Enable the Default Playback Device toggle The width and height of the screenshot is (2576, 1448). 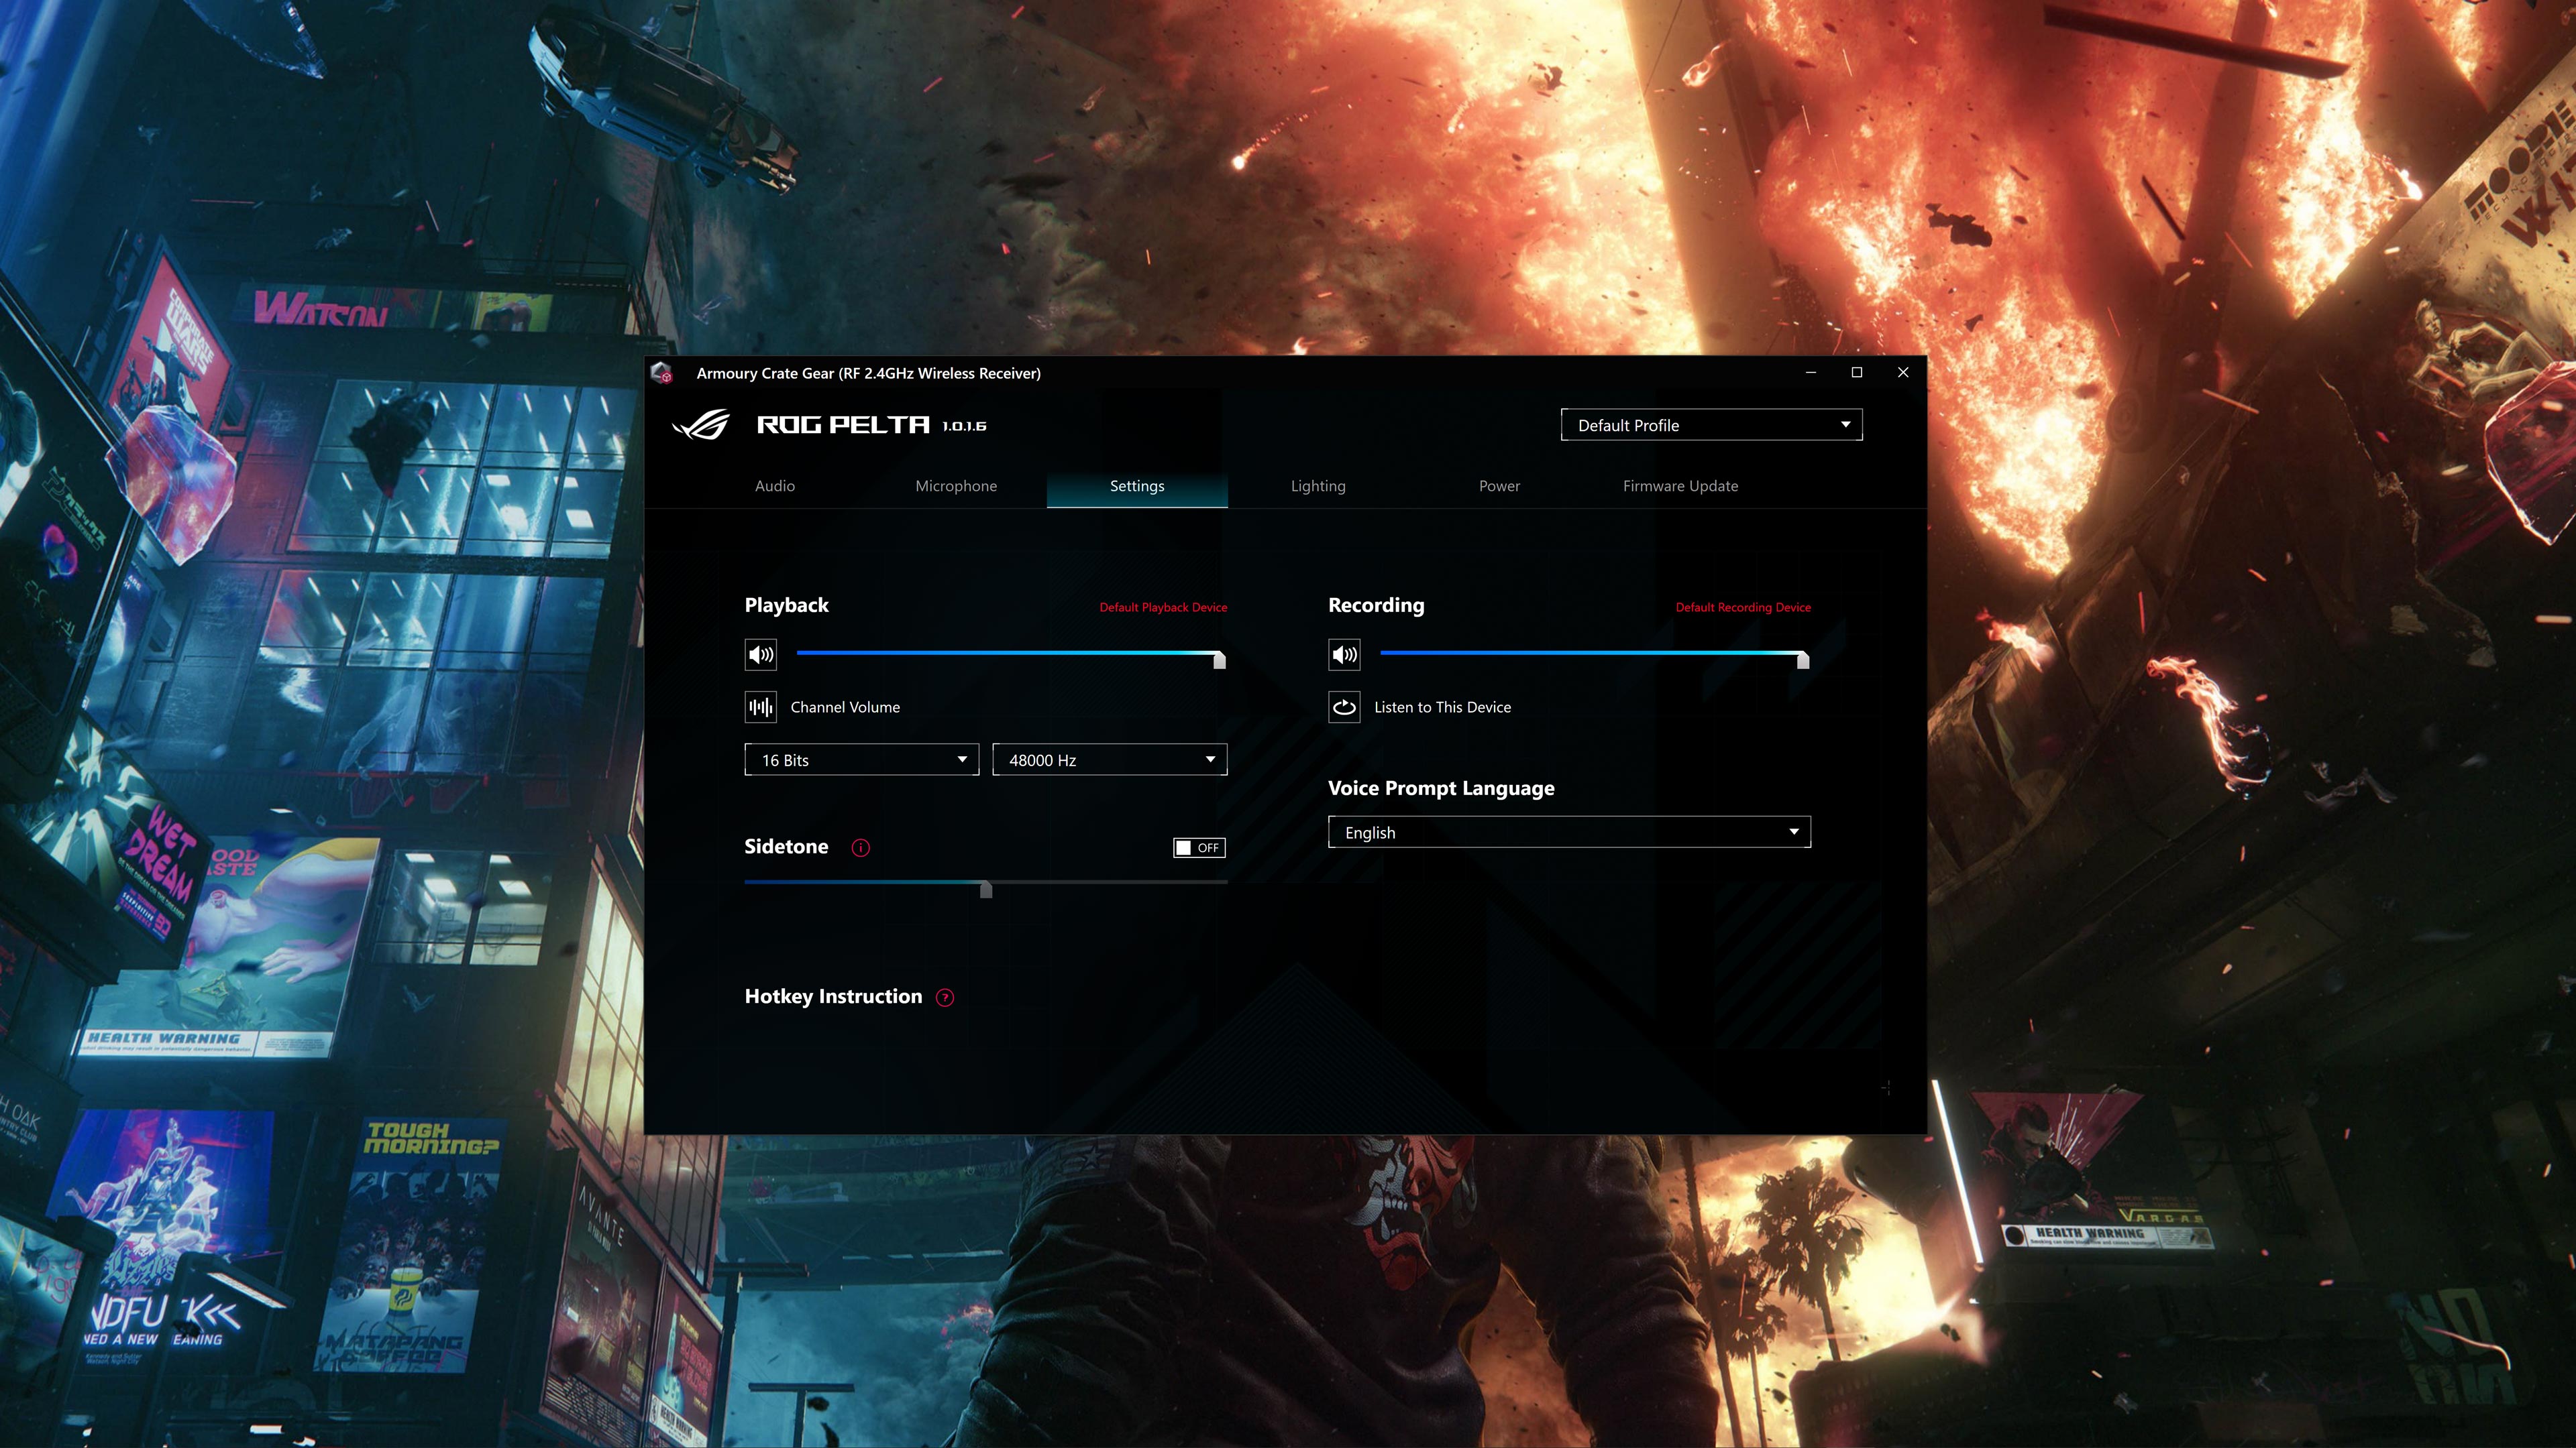point(1163,607)
